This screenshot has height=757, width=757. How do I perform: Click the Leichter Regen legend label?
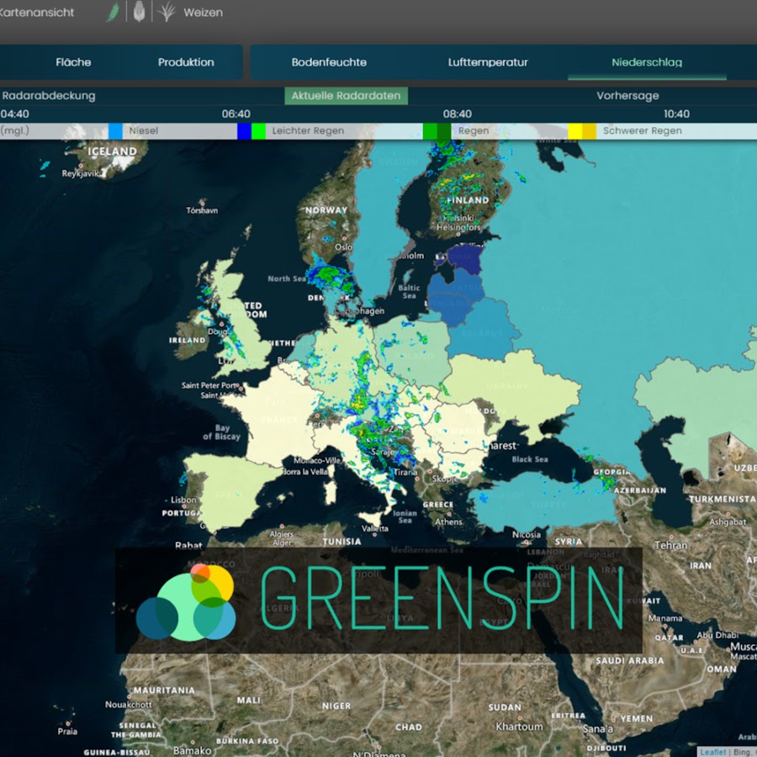coord(308,131)
